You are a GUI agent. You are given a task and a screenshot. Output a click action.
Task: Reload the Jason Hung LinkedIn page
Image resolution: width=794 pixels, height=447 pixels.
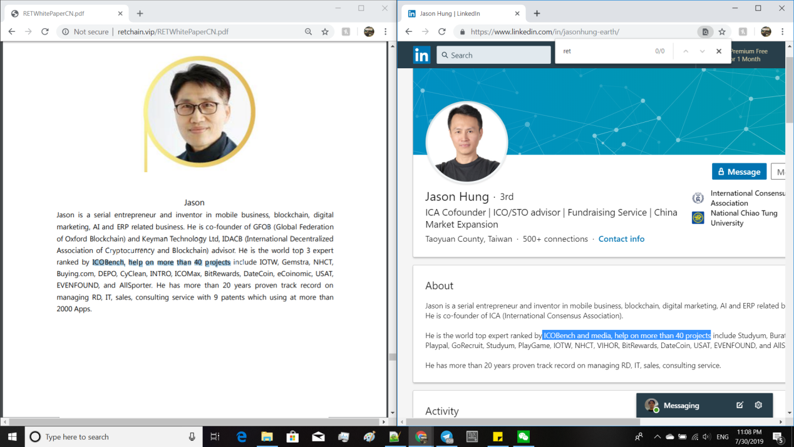pyautogui.click(x=442, y=31)
